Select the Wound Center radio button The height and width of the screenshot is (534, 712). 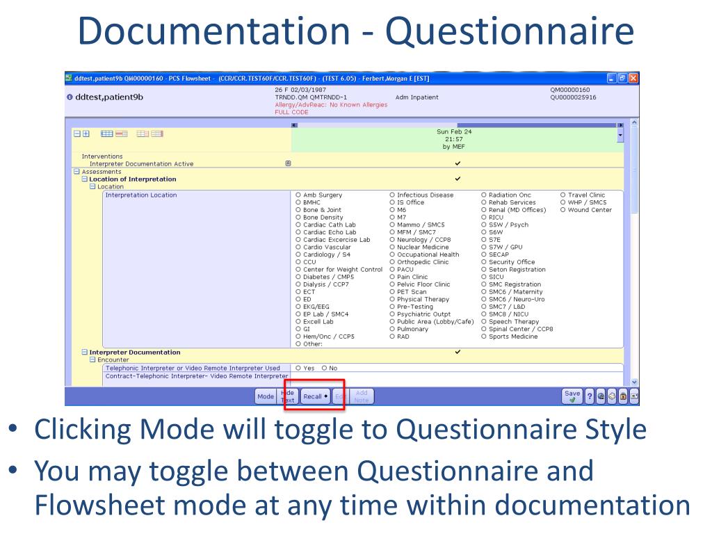click(x=563, y=210)
